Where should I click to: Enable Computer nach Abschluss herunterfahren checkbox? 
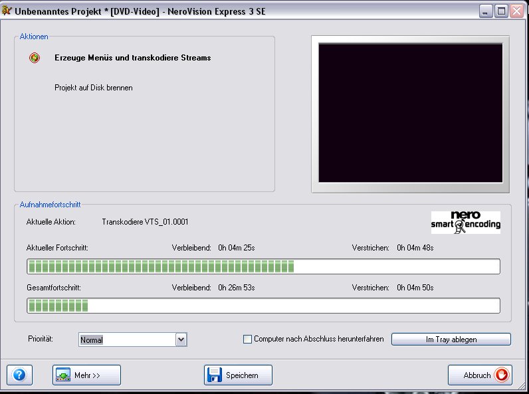247,339
